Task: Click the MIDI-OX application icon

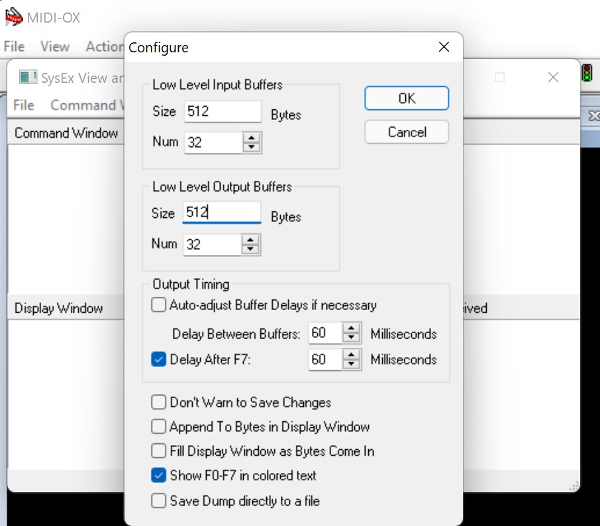Action: click(13, 17)
